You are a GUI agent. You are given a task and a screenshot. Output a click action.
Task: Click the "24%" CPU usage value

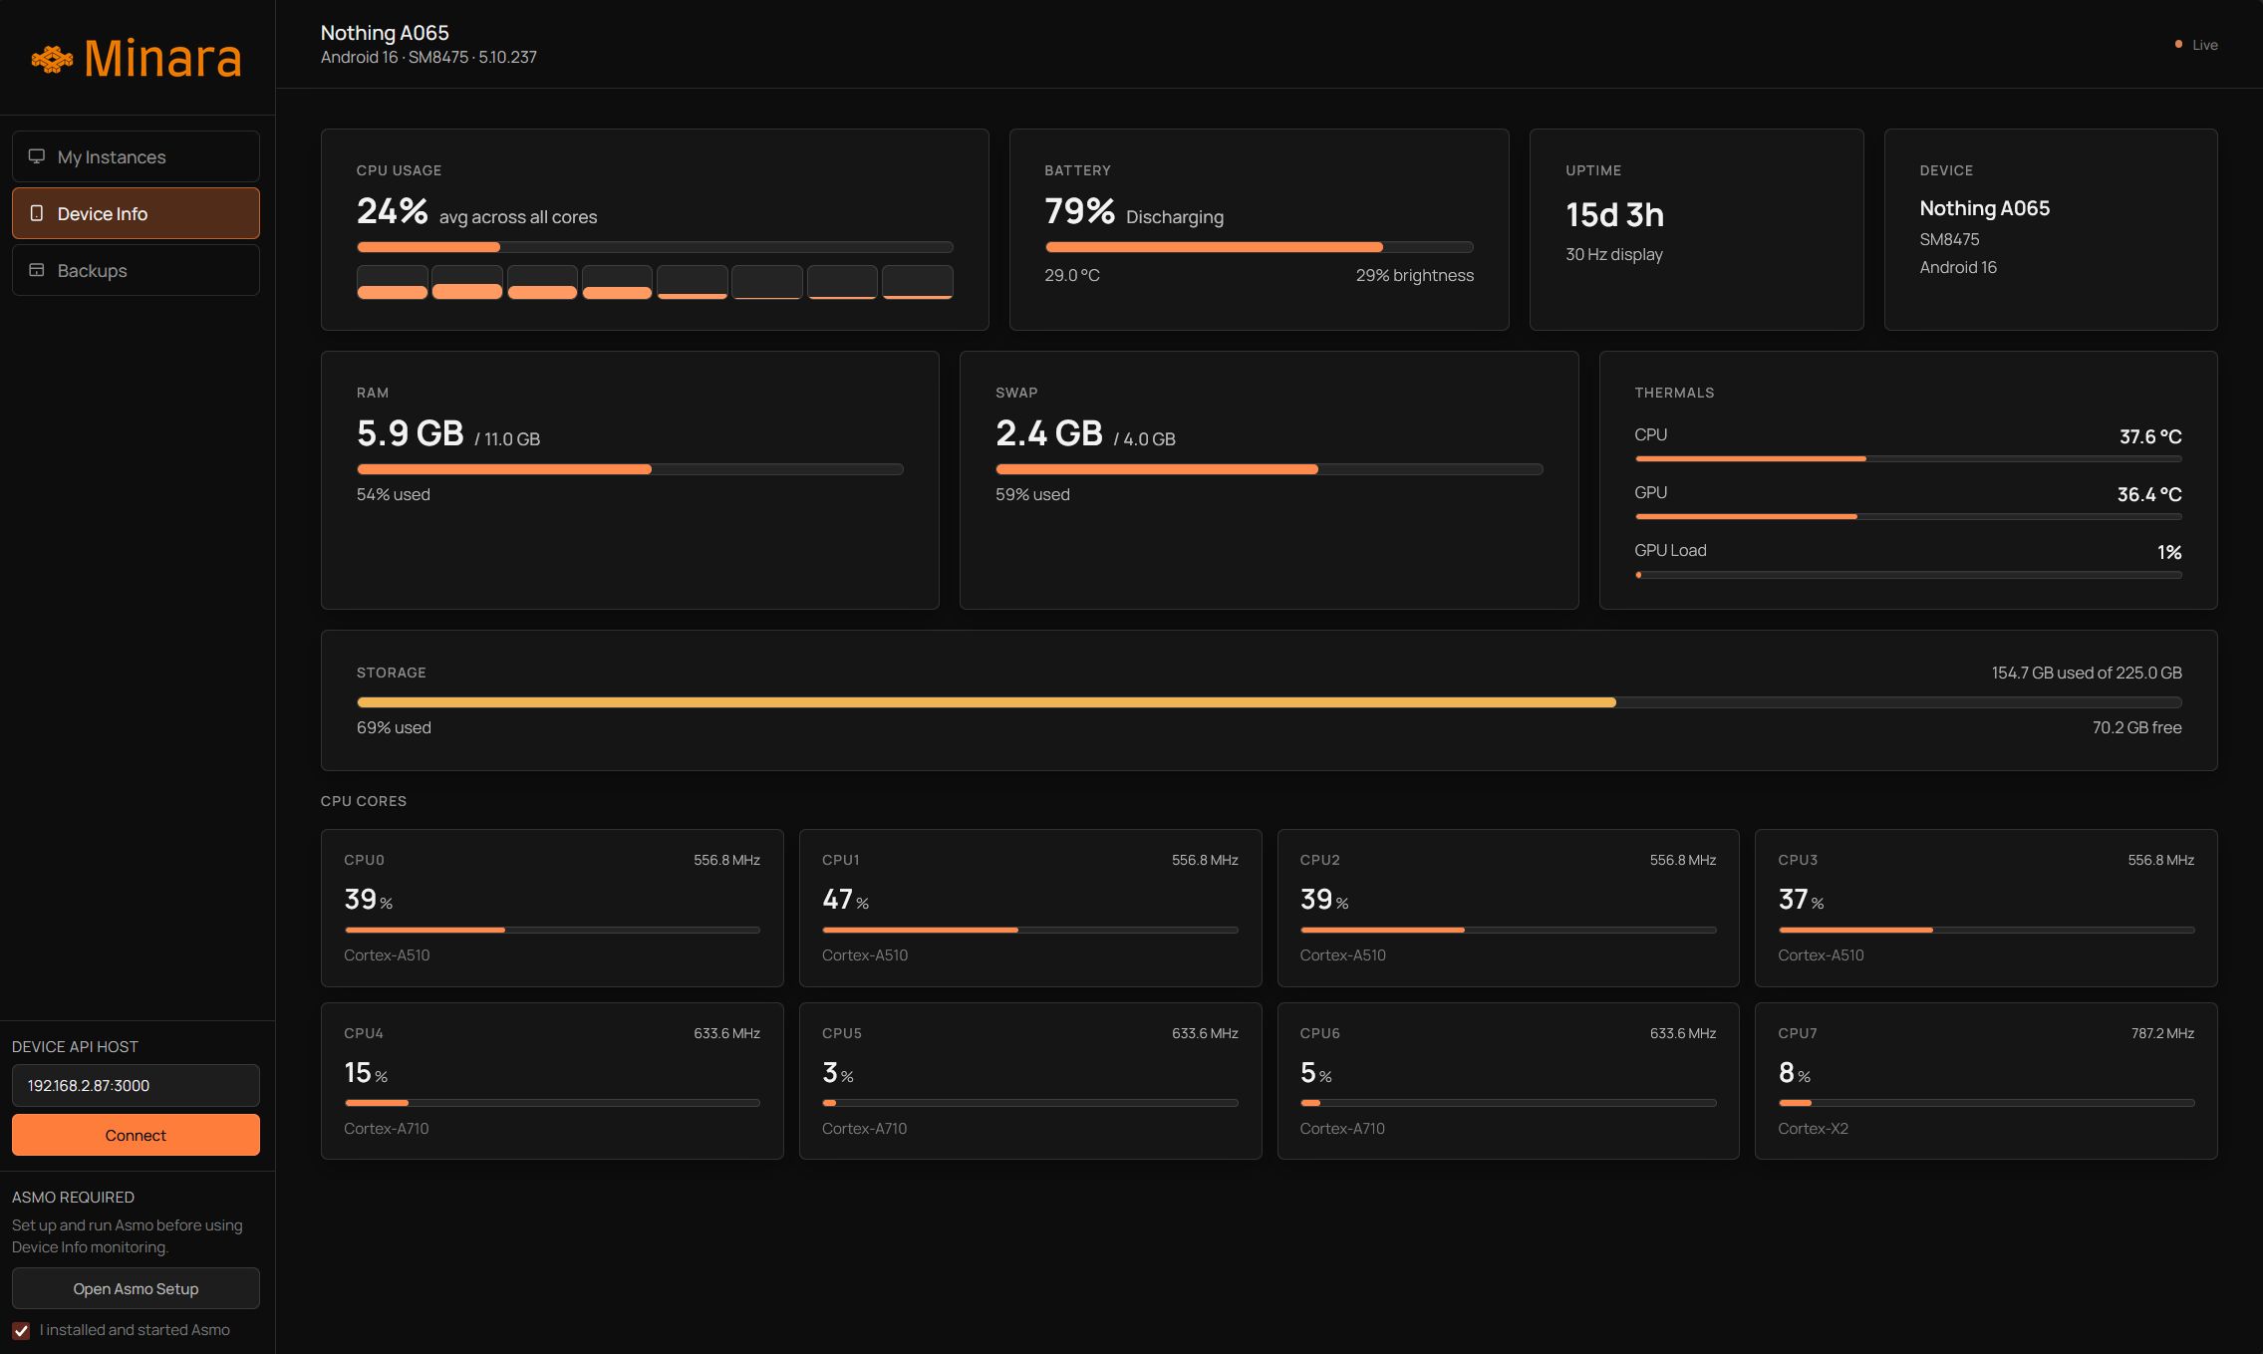click(393, 210)
